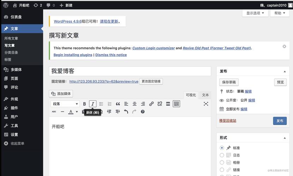Select the 链接 link format radio
Screen dimensions: 293x176
point(222,170)
